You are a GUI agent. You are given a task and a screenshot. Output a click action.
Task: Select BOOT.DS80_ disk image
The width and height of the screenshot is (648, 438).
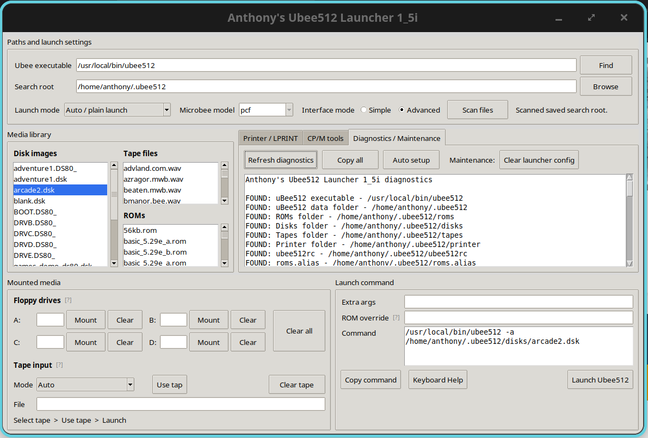pyautogui.click(x=60, y=212)
